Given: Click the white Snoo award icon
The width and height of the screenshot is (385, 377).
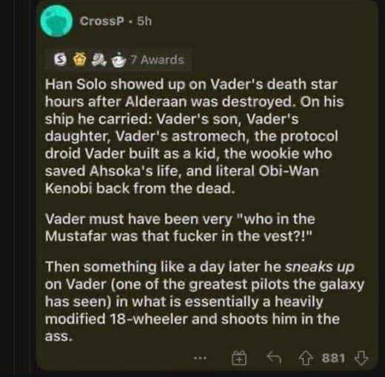Looking at the screenshot, I should point(118,60).
